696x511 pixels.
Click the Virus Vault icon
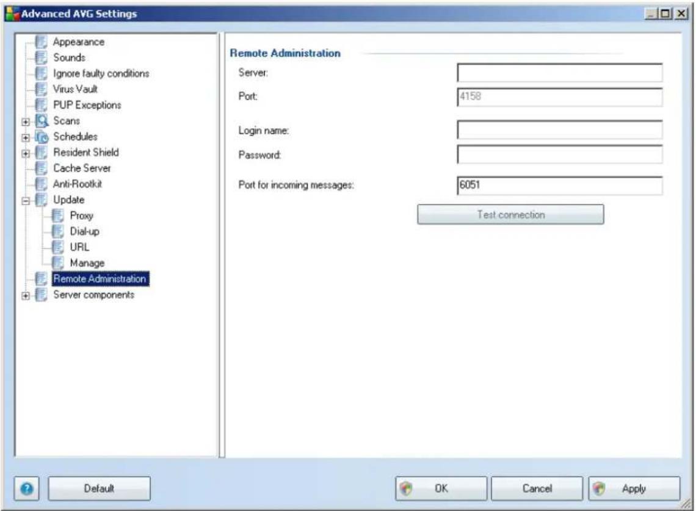pyautogui.click(x=41, y=89)
